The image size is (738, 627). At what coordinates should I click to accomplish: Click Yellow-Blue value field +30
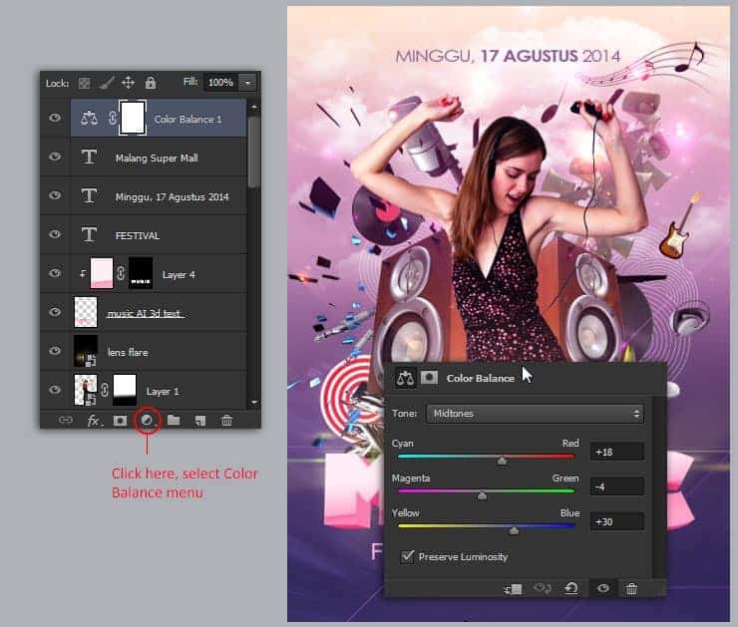[x=617, y=521]
